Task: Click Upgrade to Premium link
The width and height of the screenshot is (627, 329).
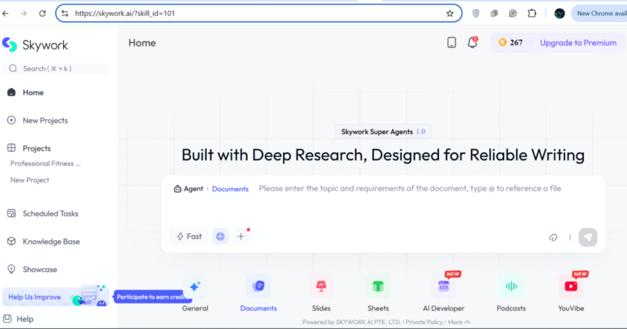Action: tap(578, 43)
